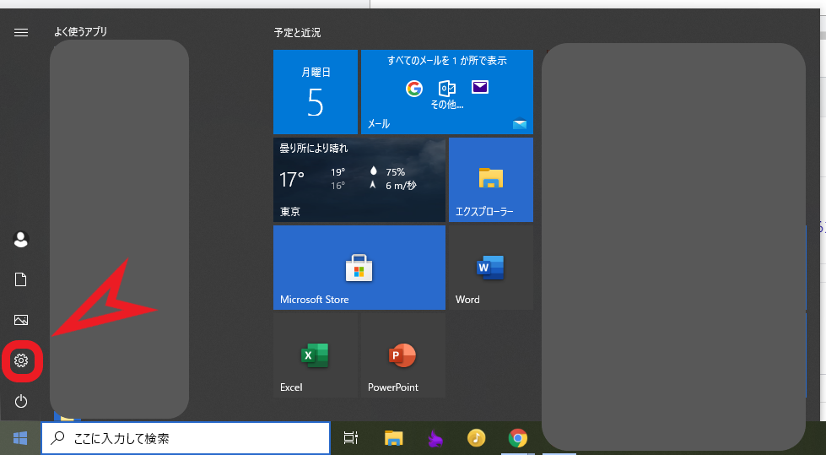Click the envelope icon in mail tile
826x455 pixels.
(x=480, y=87)
